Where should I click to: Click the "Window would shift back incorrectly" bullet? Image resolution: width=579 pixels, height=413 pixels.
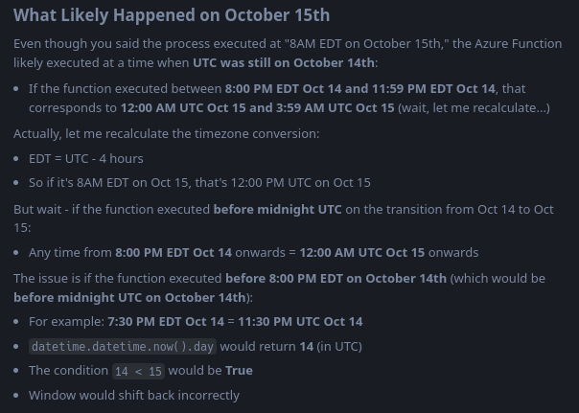pyautogui.click(x=134, y=395)
